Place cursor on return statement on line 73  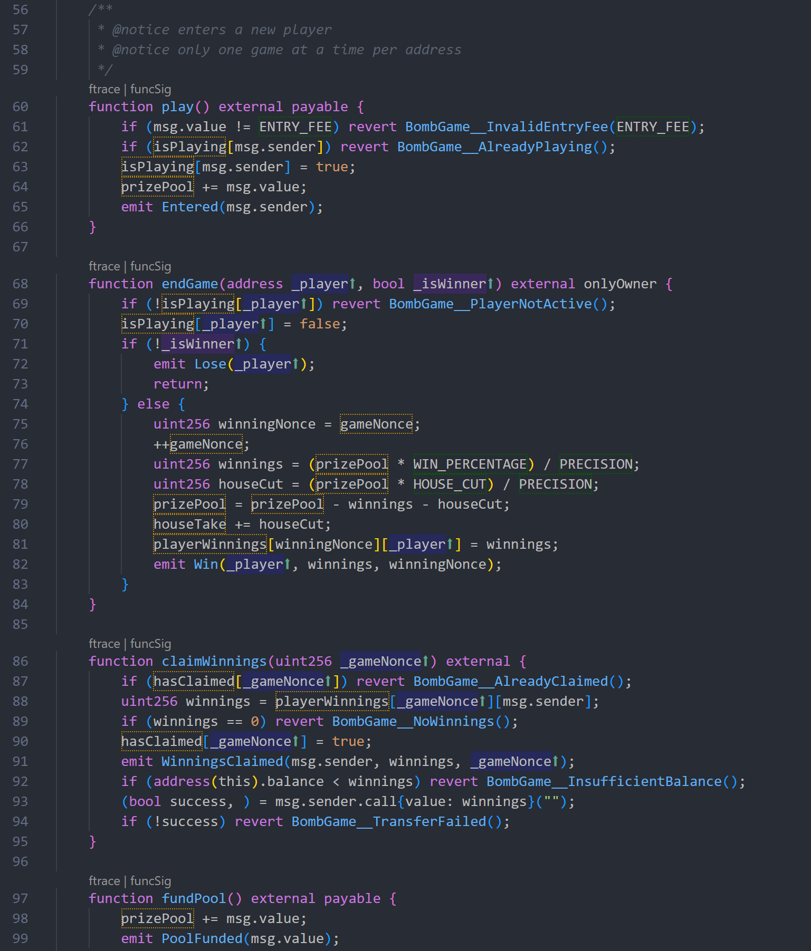click(x=178, y=384)
